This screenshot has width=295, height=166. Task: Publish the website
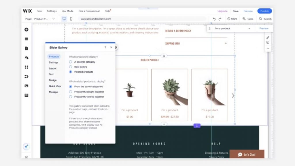pos(264,11)
